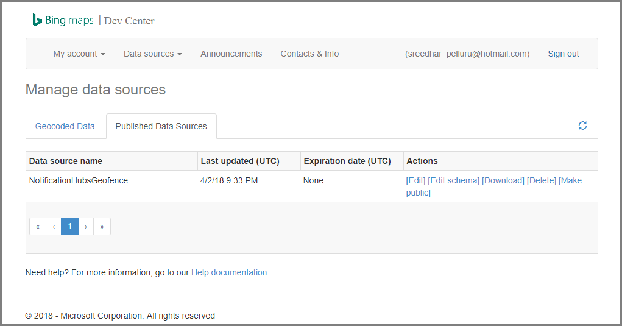Open the Data sources dropdown menu
Screen dimensions: 622x326
pos(152,54)
